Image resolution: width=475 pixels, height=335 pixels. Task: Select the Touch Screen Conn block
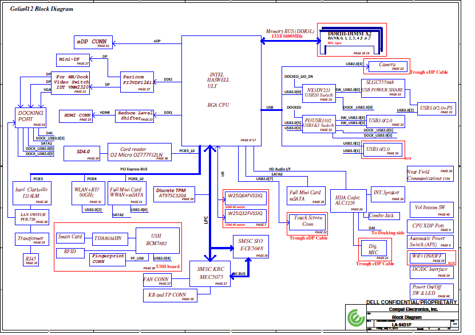(307, 224)
